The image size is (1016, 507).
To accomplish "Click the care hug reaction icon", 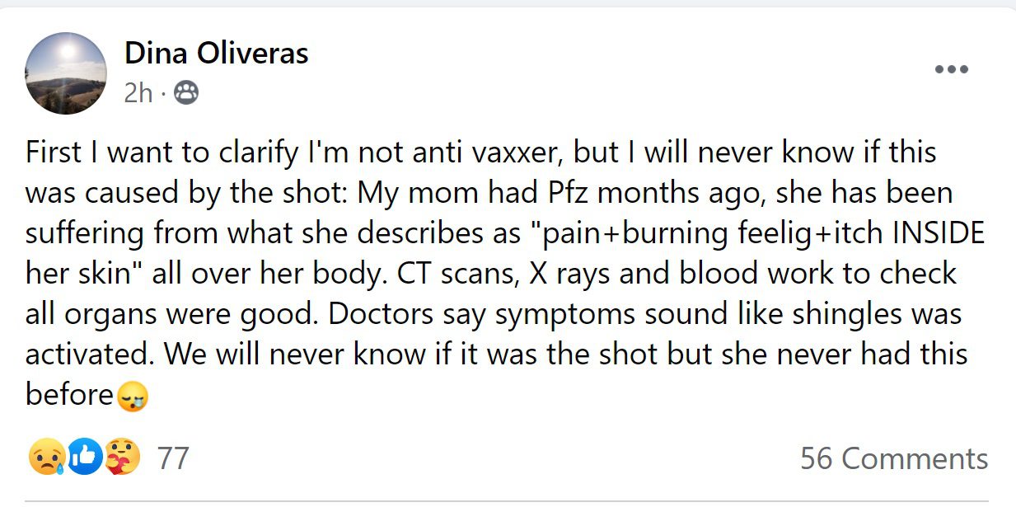I will point(122,458).
